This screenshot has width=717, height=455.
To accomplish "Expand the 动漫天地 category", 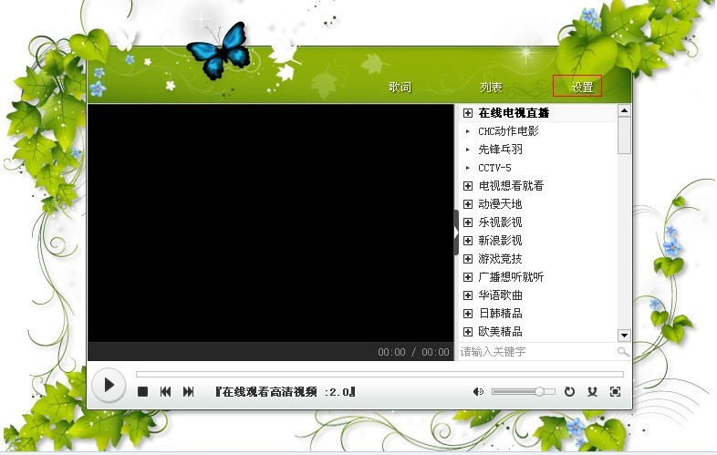I will click(468, 204).
